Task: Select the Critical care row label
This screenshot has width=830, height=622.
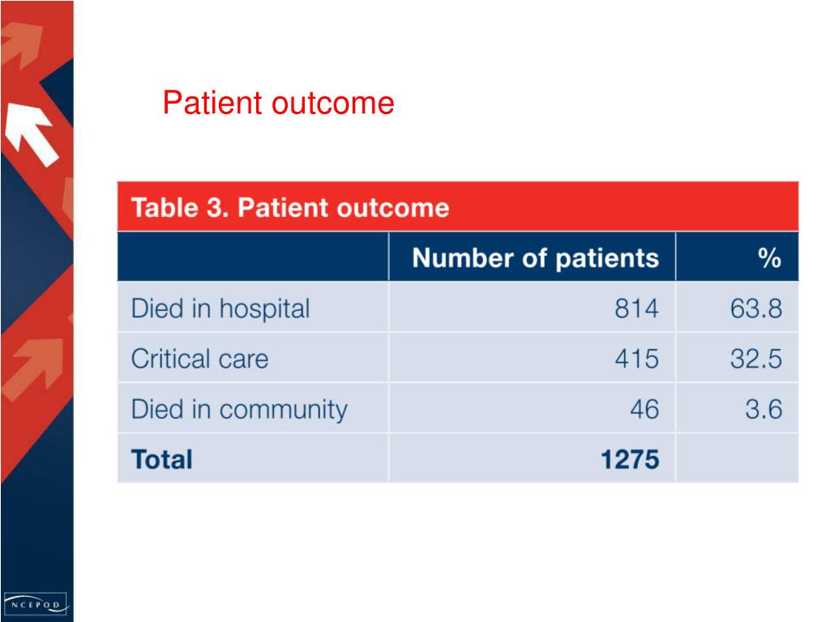Action: click(x=199, y=359)
